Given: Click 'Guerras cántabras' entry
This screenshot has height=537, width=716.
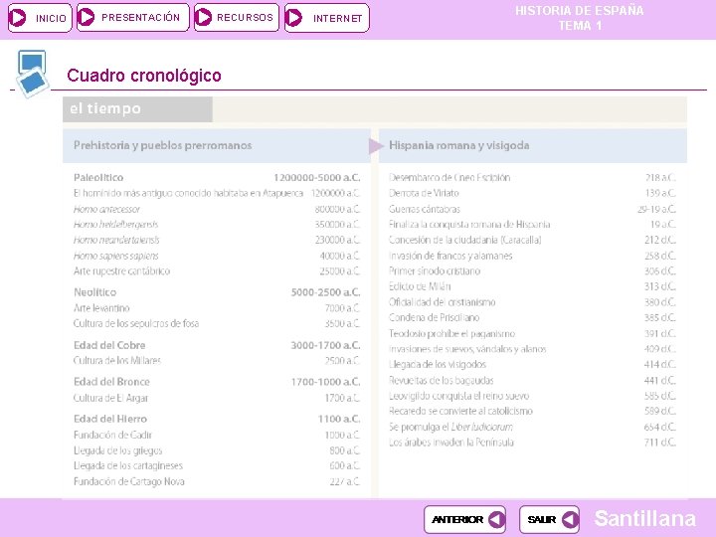Looking at the screenshot, I should (x=425, y=209).
